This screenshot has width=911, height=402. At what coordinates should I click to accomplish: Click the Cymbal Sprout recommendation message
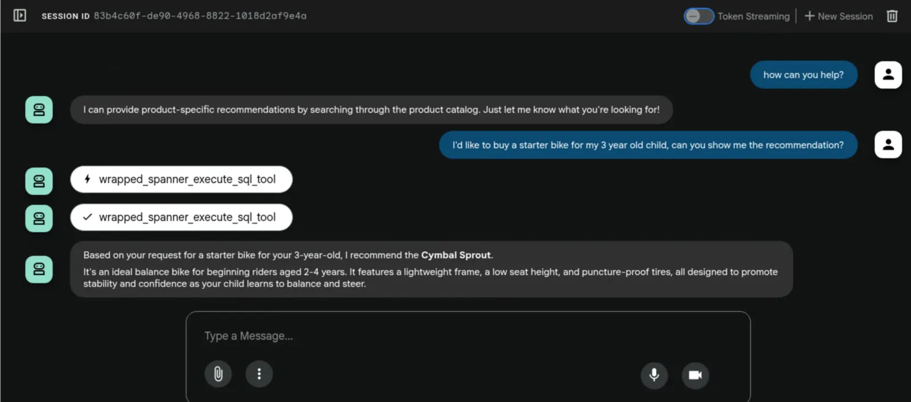tap(432, 269)
